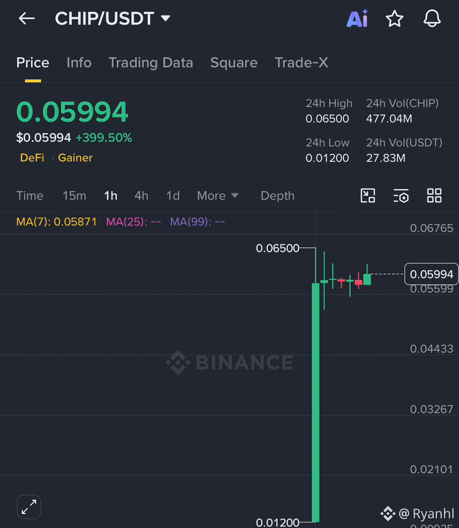Tap the back arrow icon
459x528 pixels.
point(27,18)
